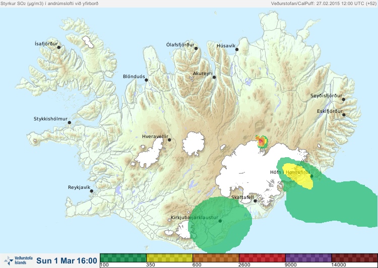Click the Veðurstofa Íslands logo

point(18,260)
